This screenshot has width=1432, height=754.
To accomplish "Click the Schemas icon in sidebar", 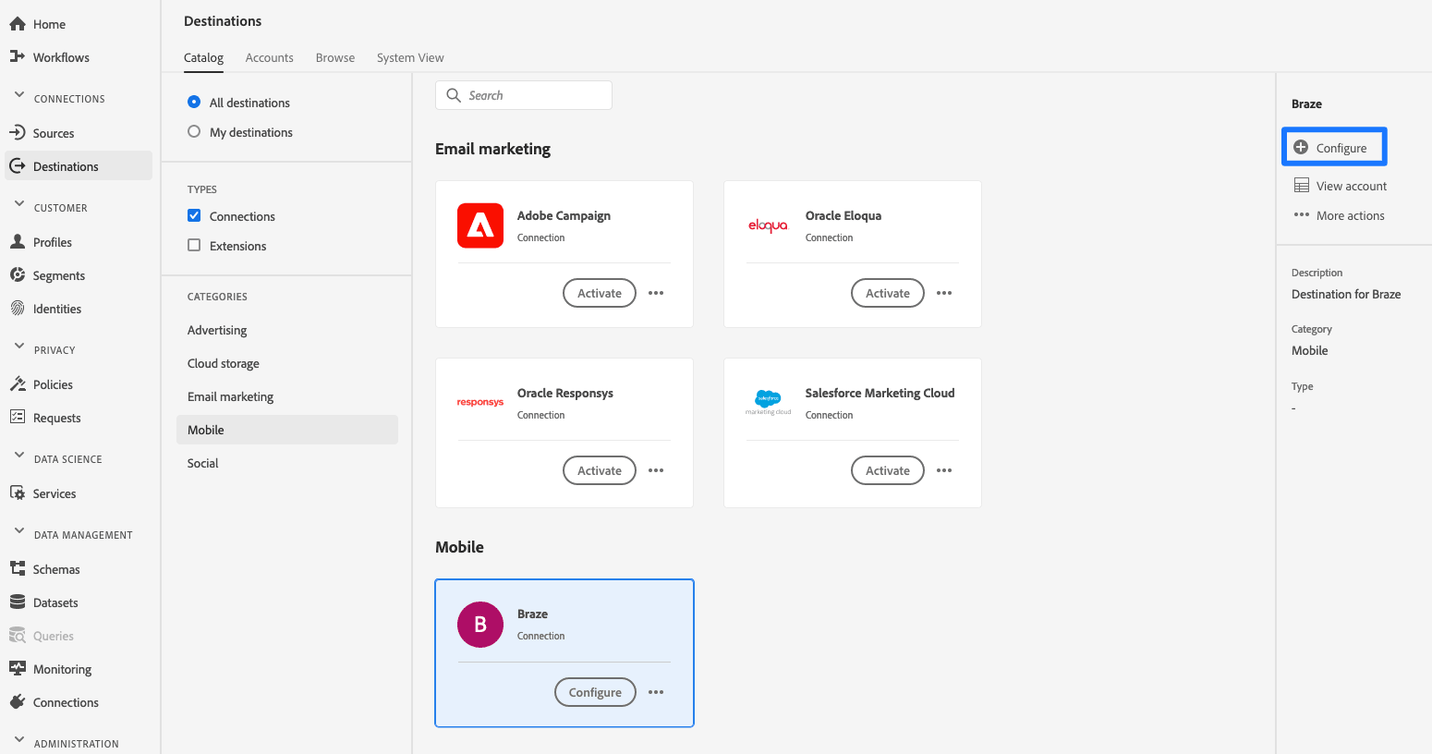I will tap(17, 569).
